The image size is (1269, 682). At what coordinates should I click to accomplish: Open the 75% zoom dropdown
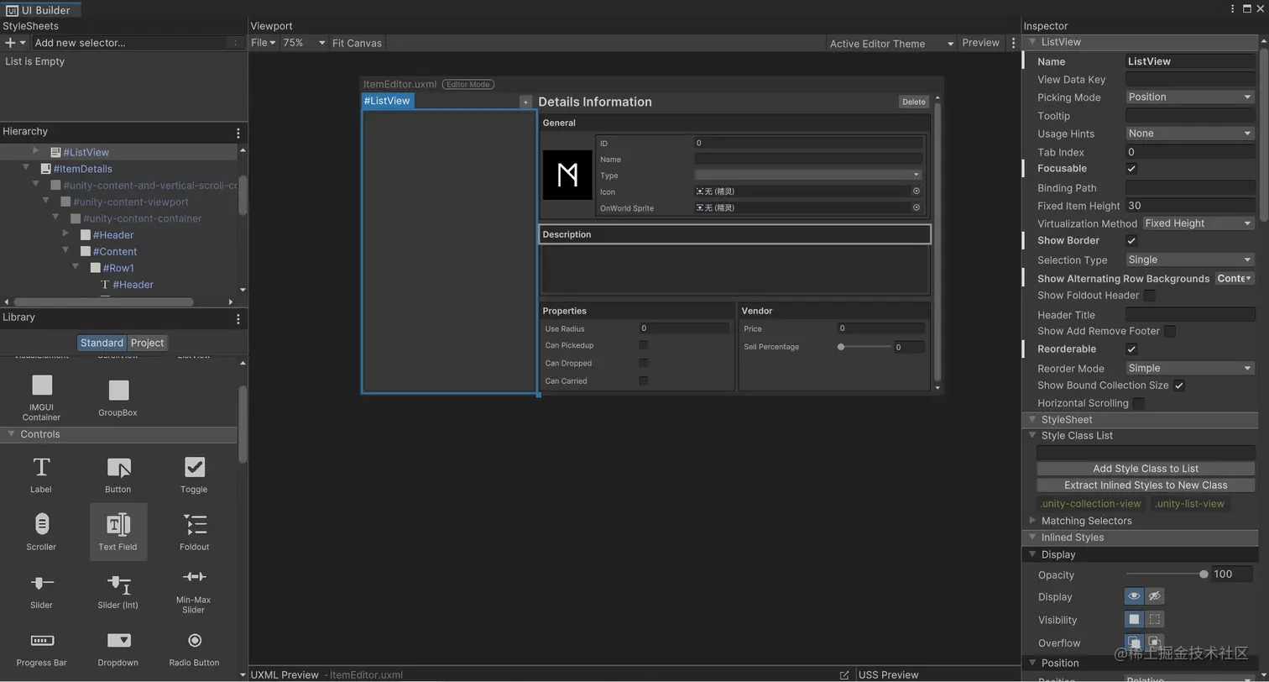pyautogui.click(x=304, y=43)
